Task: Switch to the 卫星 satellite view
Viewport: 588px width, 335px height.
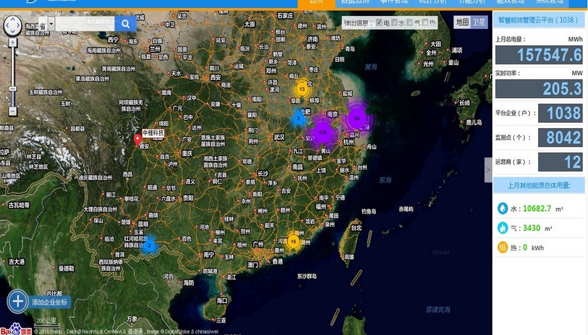Action: click(x=479, y=22)
